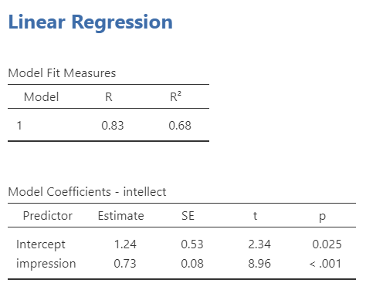The height and width of the screenshot is (283, 366).
Task: Click the p value < .001
Action: (x=325, y=264)
